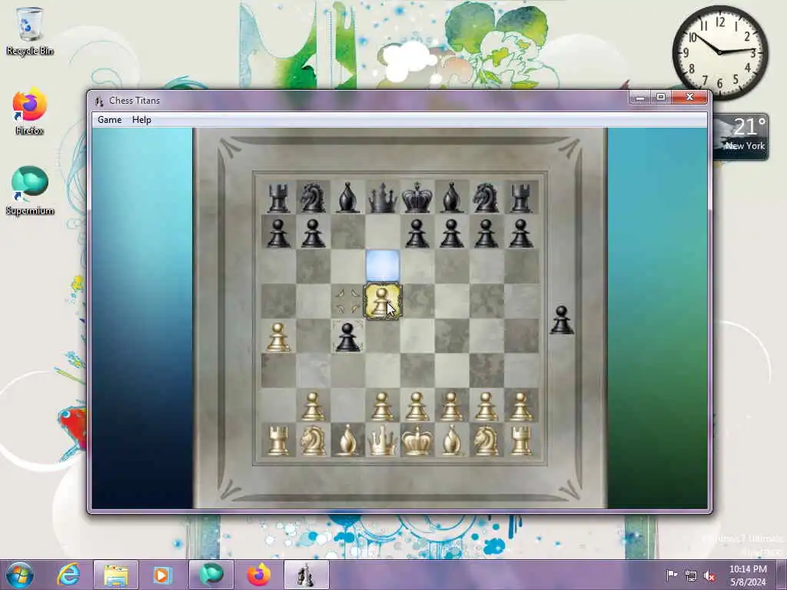Viewport: 787px width, 590px height.
Task: Select the Recycle Bin desktop icon
Action: (x=30, y=31)
